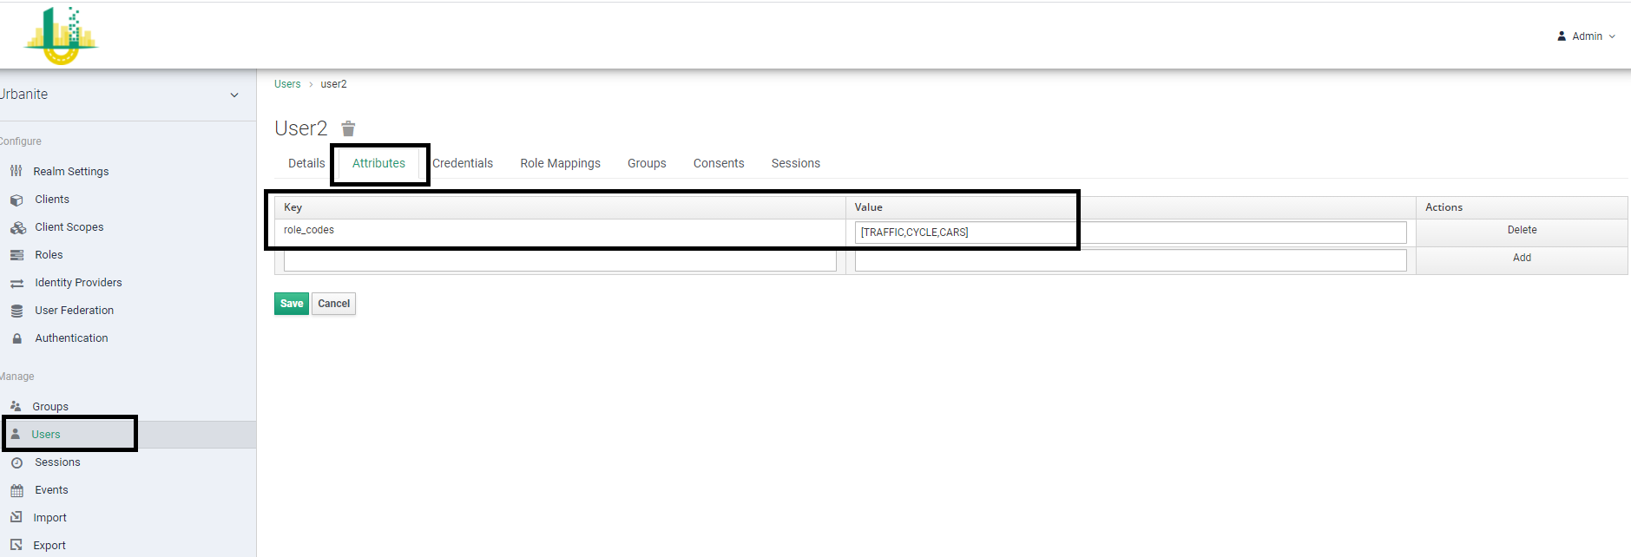Go to Clients page

tap(52, 200)
